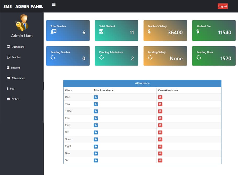Click the plus icon for class One
This screenshot has height=175, width=238.
[96, 97]
